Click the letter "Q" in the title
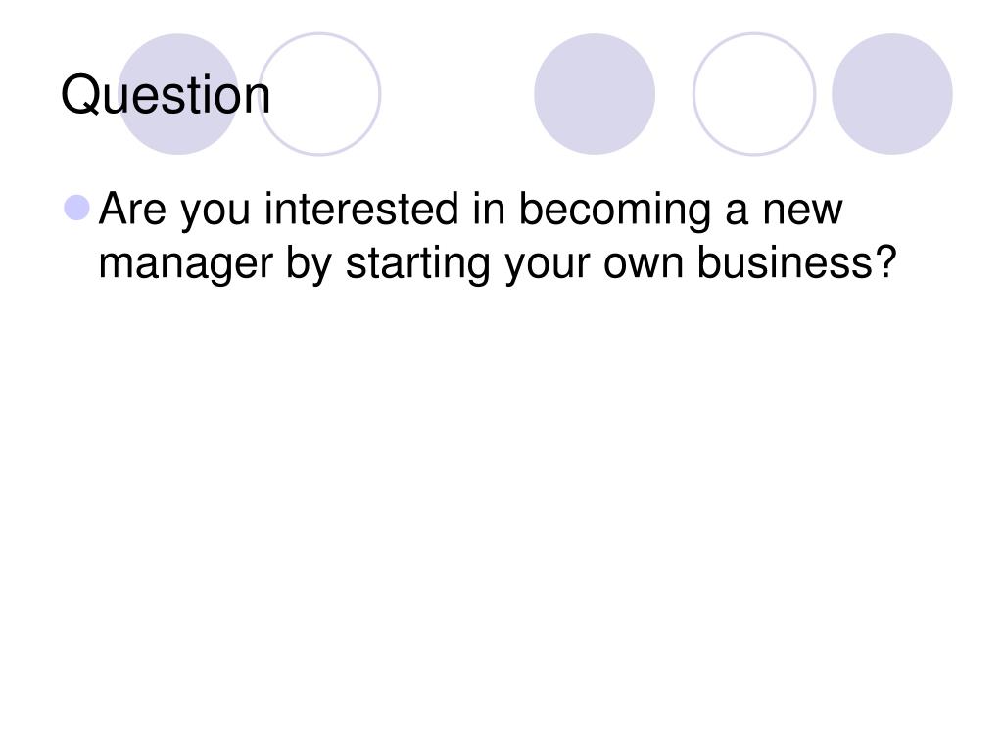Screen dimensions: 1003x752 pyautogui.click(x=80, y=95)
